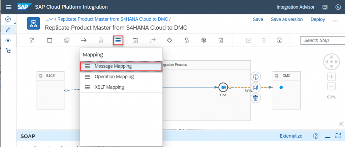Select the DMC receiver participant

point(287,91)
